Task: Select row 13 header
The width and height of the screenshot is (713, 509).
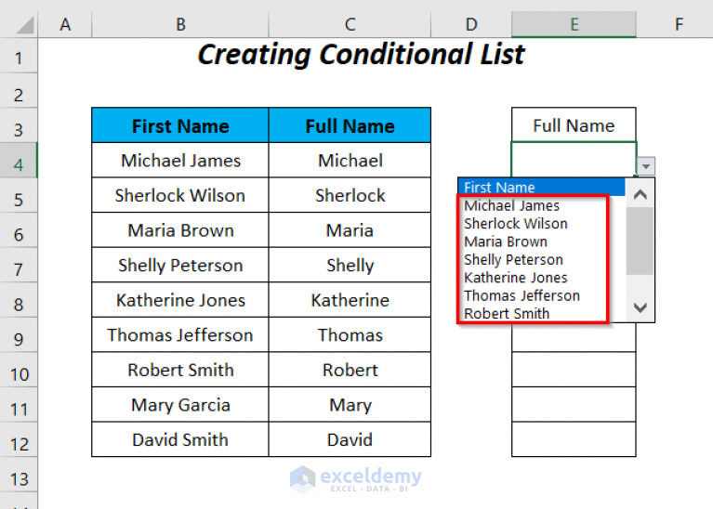Action: [19, 476]
